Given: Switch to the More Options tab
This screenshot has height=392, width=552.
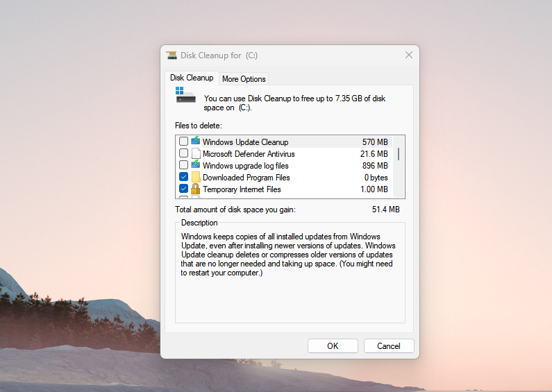Looking at the screenshot, I should [244, 79].
